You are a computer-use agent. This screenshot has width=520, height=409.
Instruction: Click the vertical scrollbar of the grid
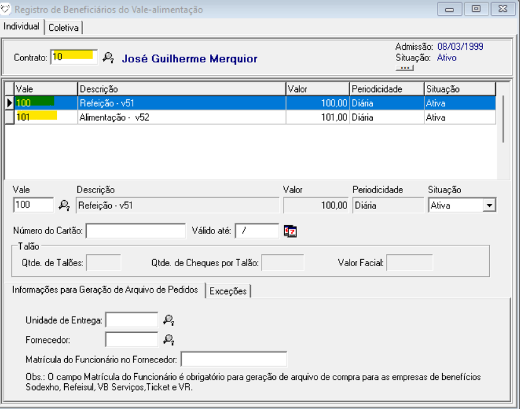click(x=503, y=120)
